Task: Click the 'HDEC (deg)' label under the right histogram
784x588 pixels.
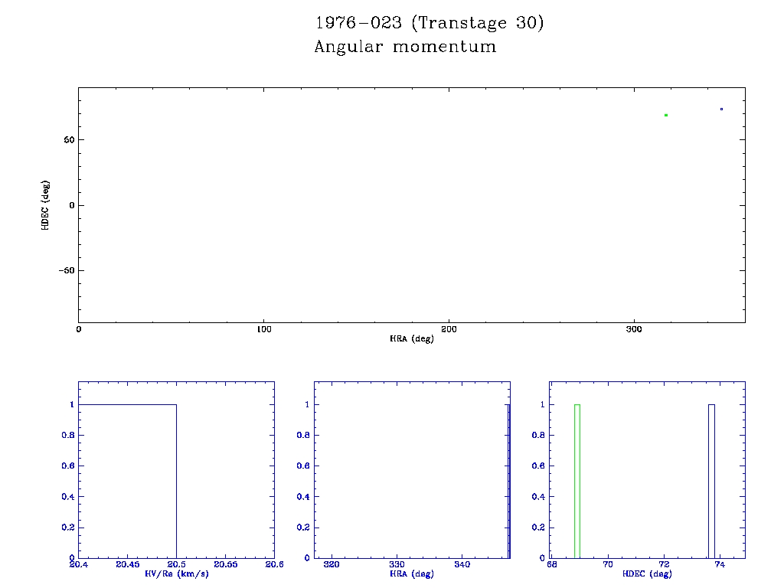Action: [648, 573]
